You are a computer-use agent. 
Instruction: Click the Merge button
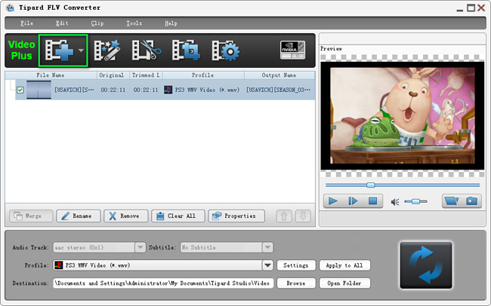point(31,216)
